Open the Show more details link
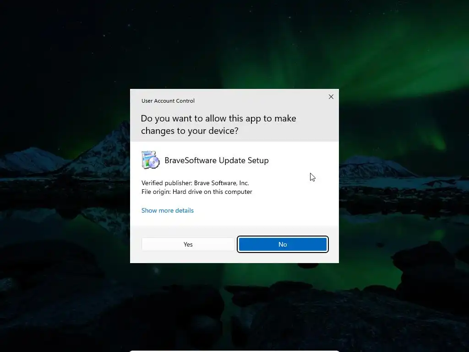 (x=168, y=210)
